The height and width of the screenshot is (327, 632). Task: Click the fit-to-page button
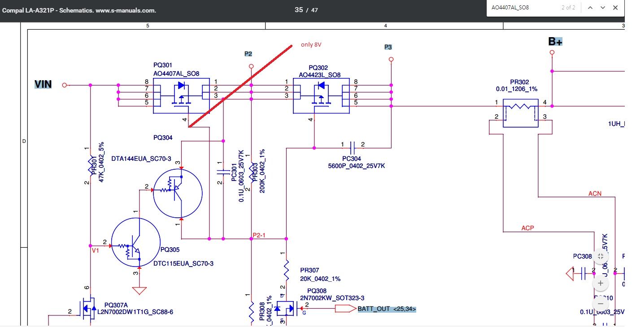click(601, 256)
